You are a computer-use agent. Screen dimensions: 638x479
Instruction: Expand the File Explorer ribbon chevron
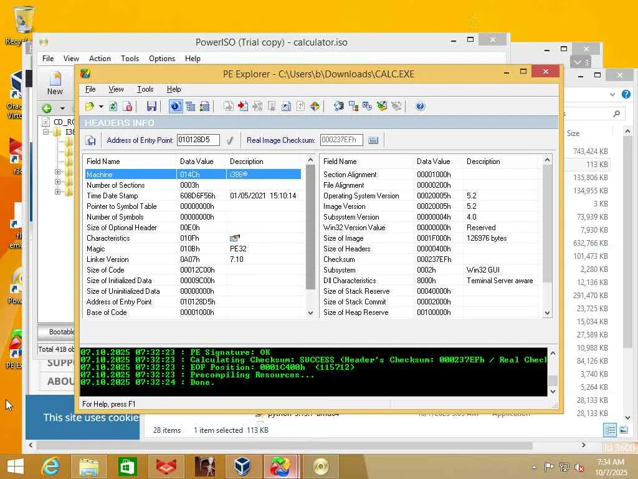(612, 95)
